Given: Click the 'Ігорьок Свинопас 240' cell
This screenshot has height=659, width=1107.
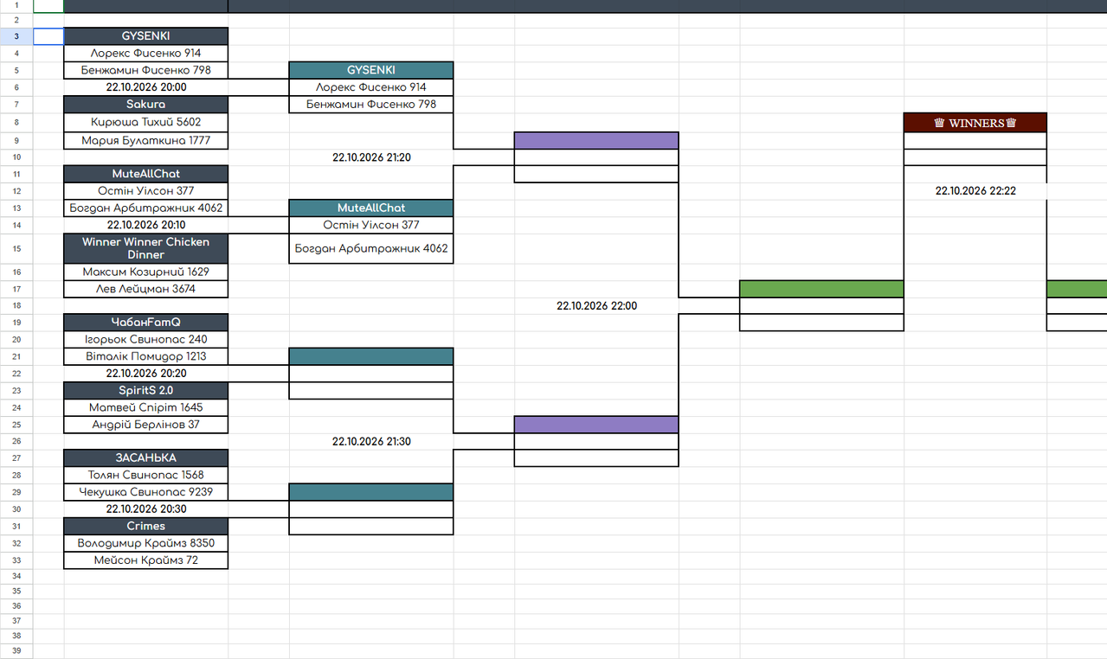Looking at the screenshot, I should tap(146, 340).
